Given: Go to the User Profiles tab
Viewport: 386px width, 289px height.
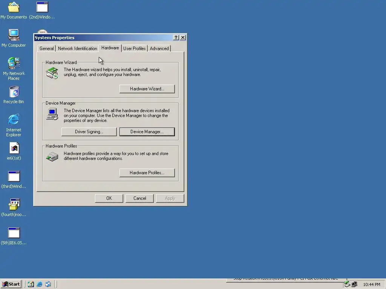Looking at the screenshot, I should coord(135,49).
